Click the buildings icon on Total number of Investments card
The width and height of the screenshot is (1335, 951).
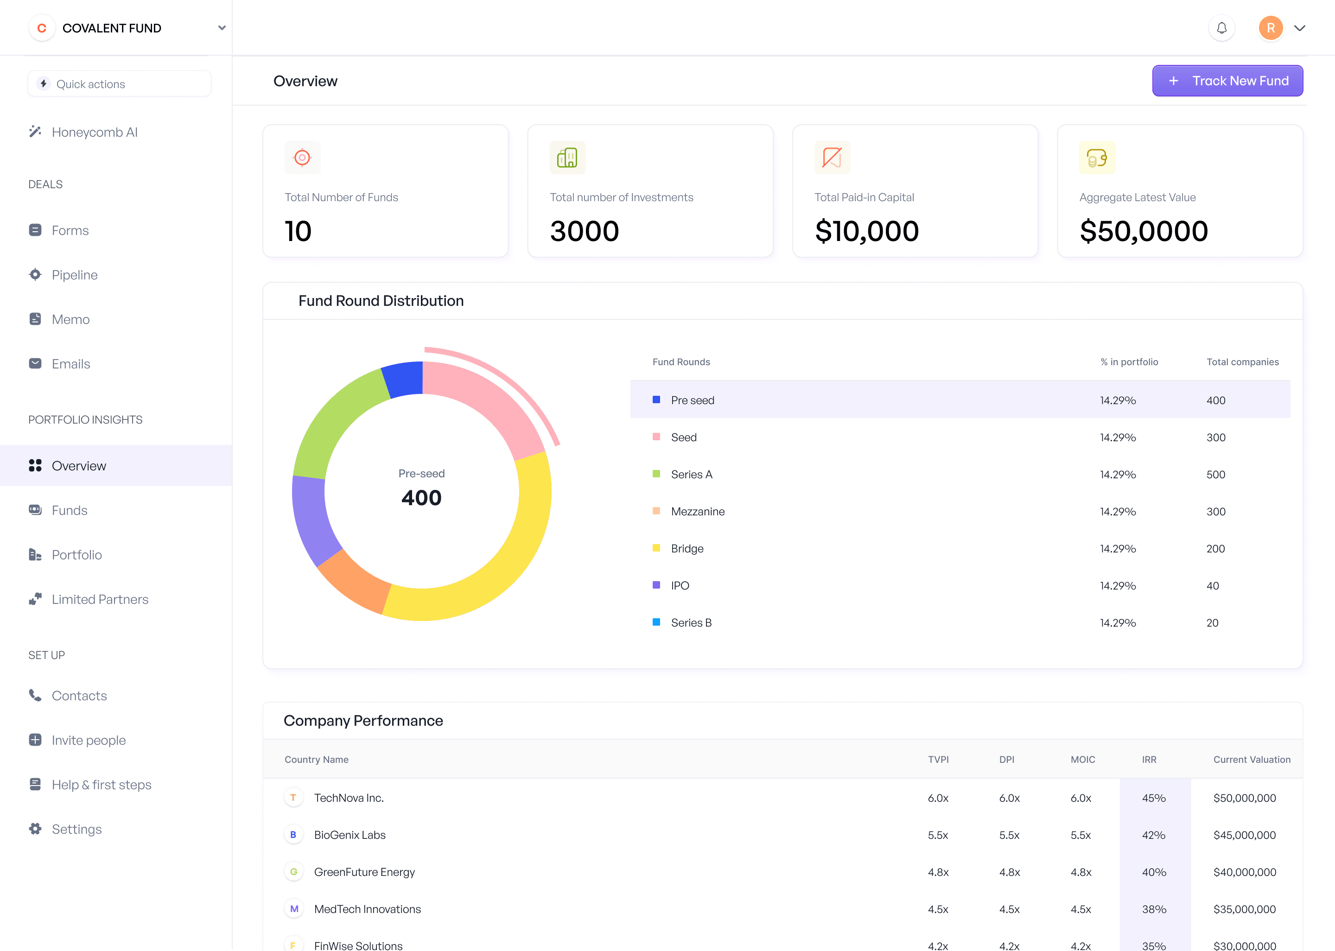[x=567, y=158]
